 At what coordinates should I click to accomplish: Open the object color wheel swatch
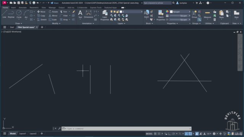pyautogui.click(x=167, y=12)
